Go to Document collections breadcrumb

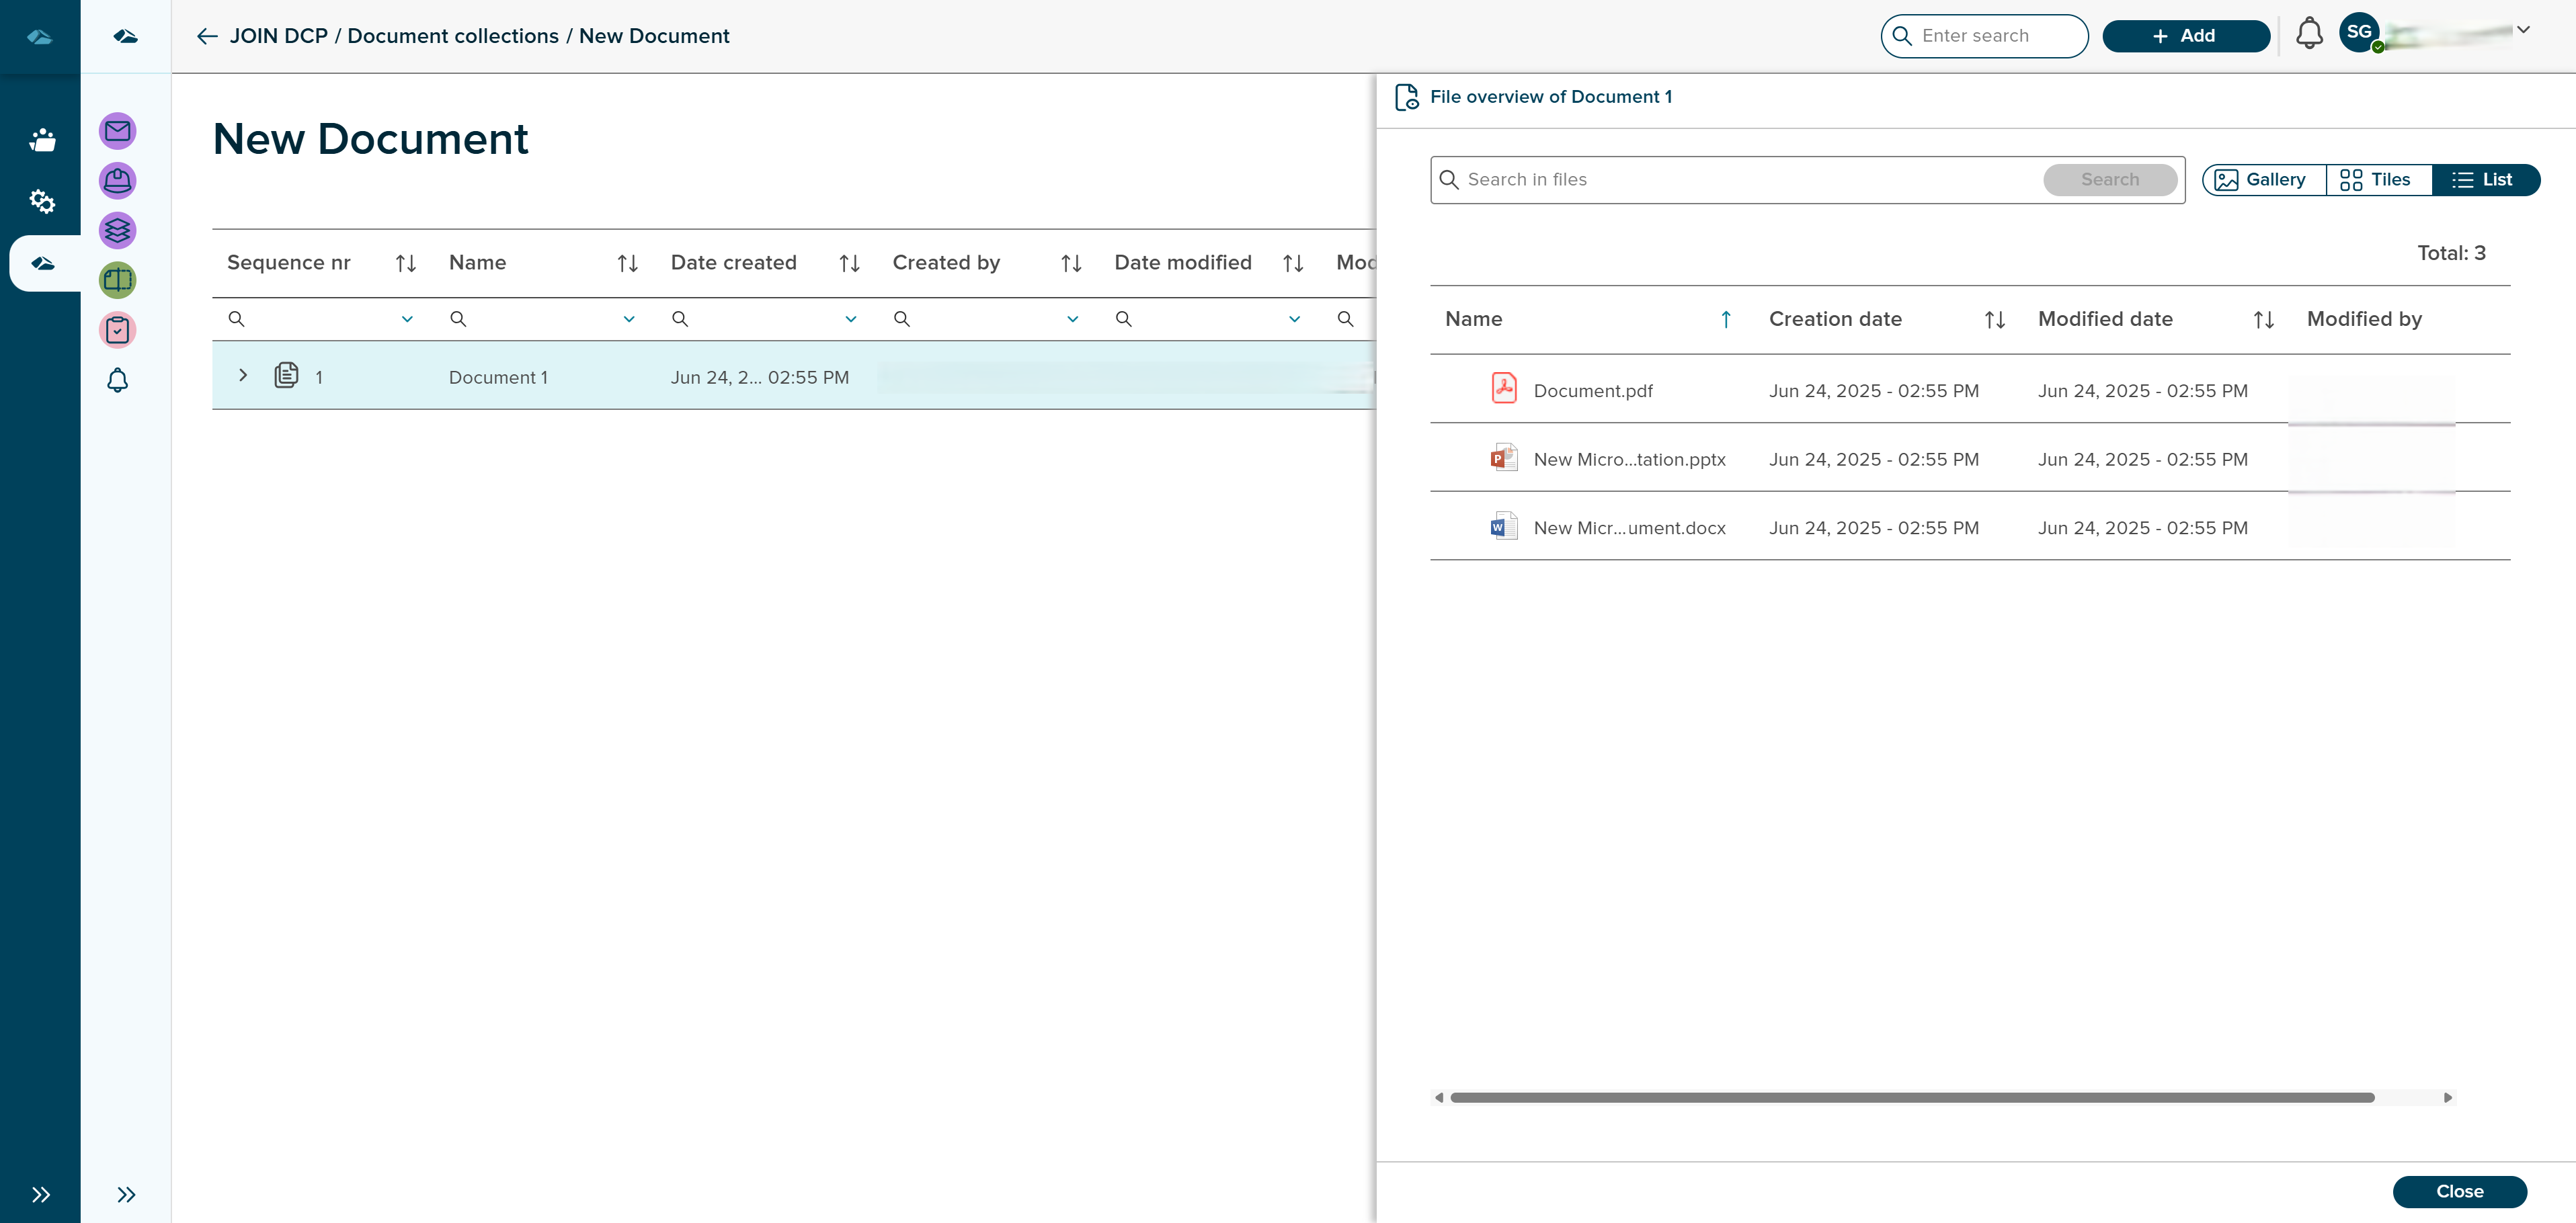(x=452, y=36)
